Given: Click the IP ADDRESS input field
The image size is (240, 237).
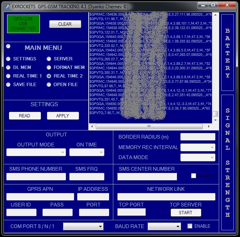Looking at the screenshot, I should coord(93,197).
